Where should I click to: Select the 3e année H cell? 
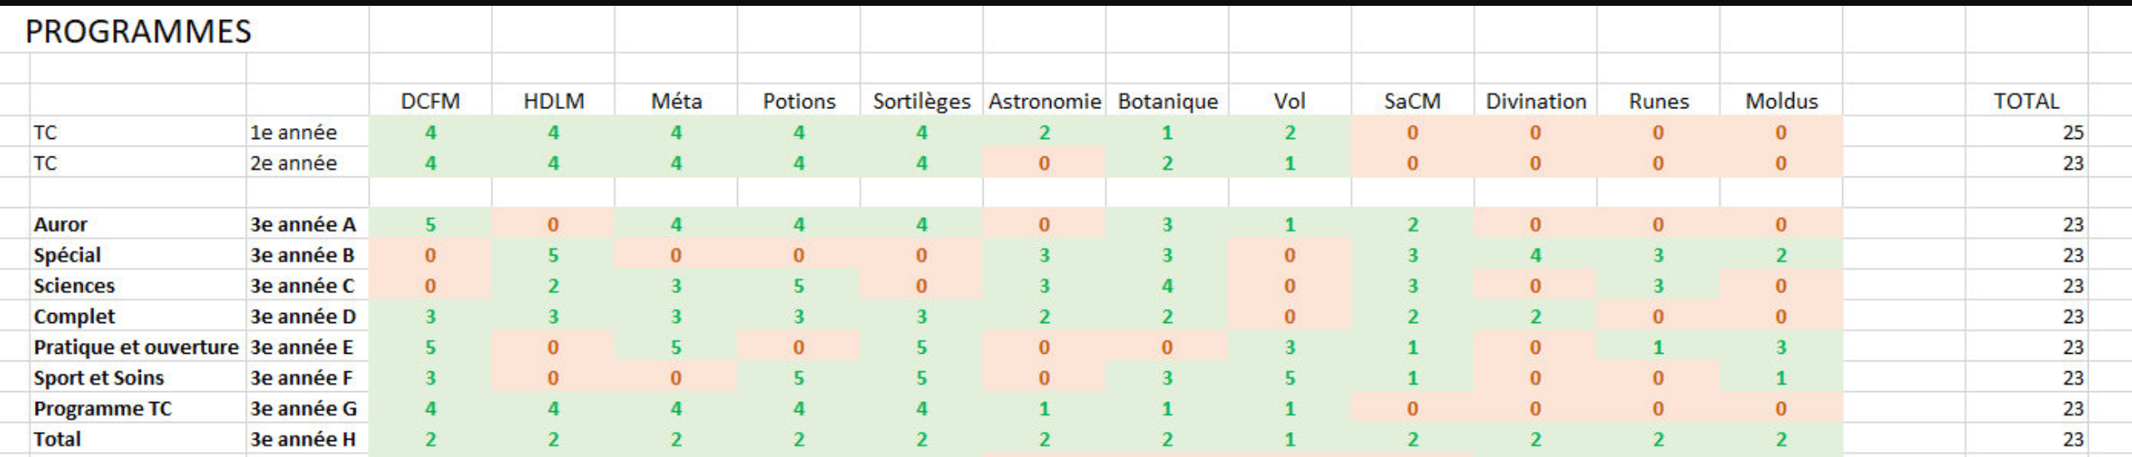click(303, 440)
